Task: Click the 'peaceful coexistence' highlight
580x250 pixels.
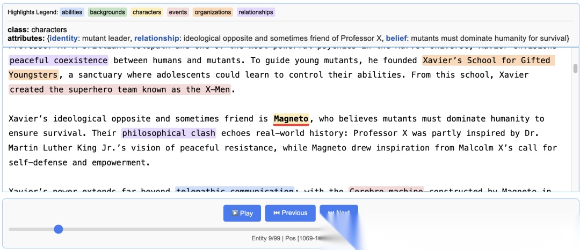Action: click(x=59, y=60)
